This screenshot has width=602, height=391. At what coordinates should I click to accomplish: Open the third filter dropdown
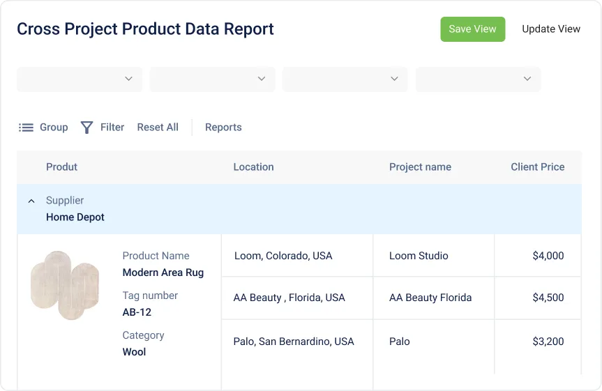click(345, 79)
